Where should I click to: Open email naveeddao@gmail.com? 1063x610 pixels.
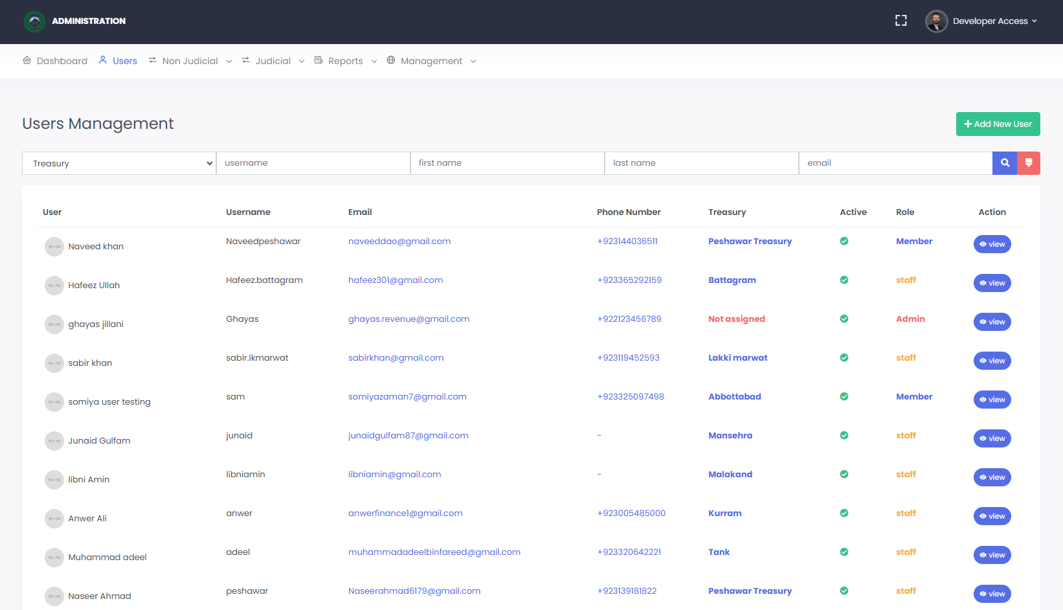click(399, 242)
